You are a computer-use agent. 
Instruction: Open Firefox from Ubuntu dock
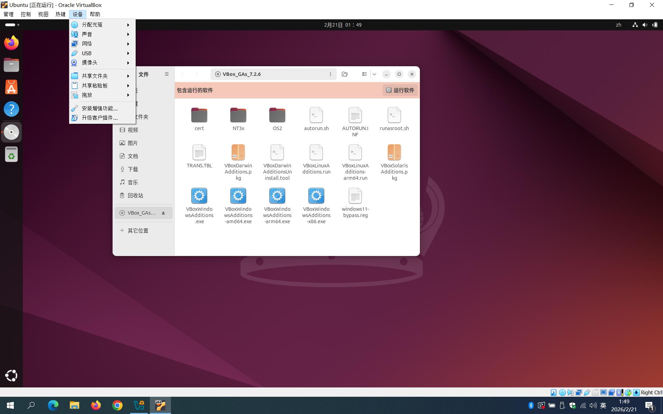pos(11,43)
